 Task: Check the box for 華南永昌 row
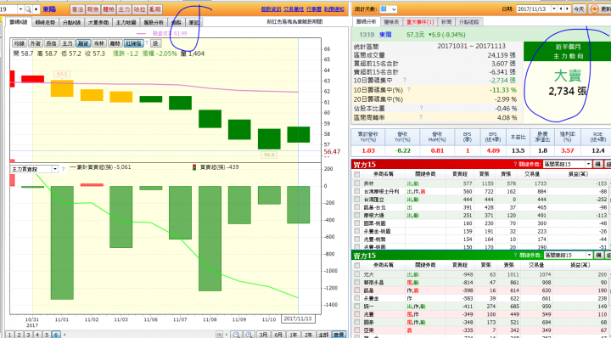pyautogui.click(x=357, y=282)
